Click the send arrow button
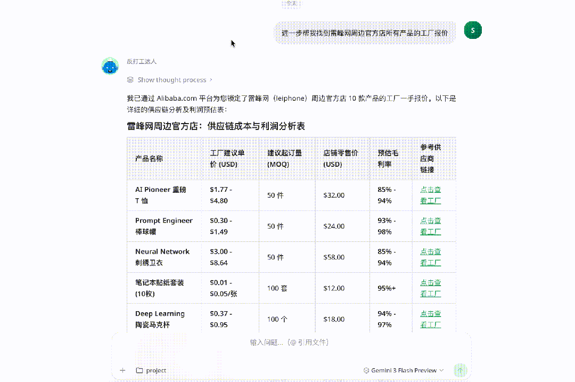Viewport: 575px width, 382px height. (460, 370)
